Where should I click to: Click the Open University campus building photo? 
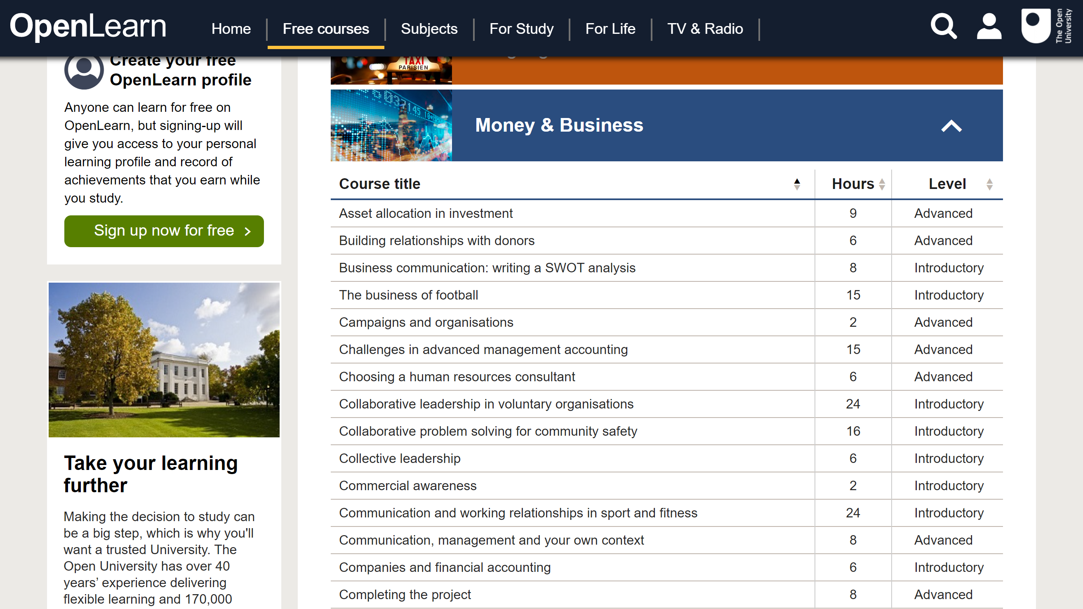(164, 360)
